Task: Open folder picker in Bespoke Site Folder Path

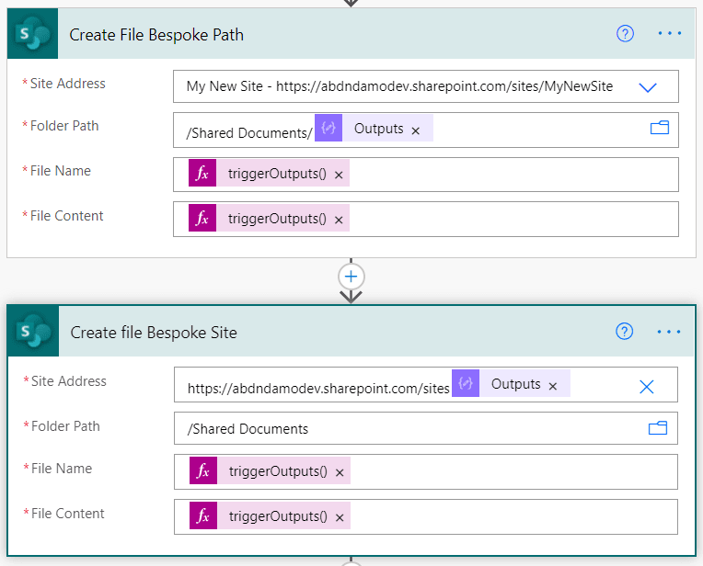Action: (658, 428)
